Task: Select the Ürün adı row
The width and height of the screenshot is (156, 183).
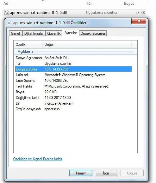Action: tap(73, 75)
